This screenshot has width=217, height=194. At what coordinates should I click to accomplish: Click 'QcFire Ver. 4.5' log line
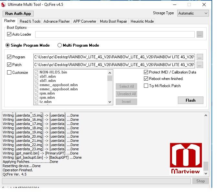[x=15, y=174]
